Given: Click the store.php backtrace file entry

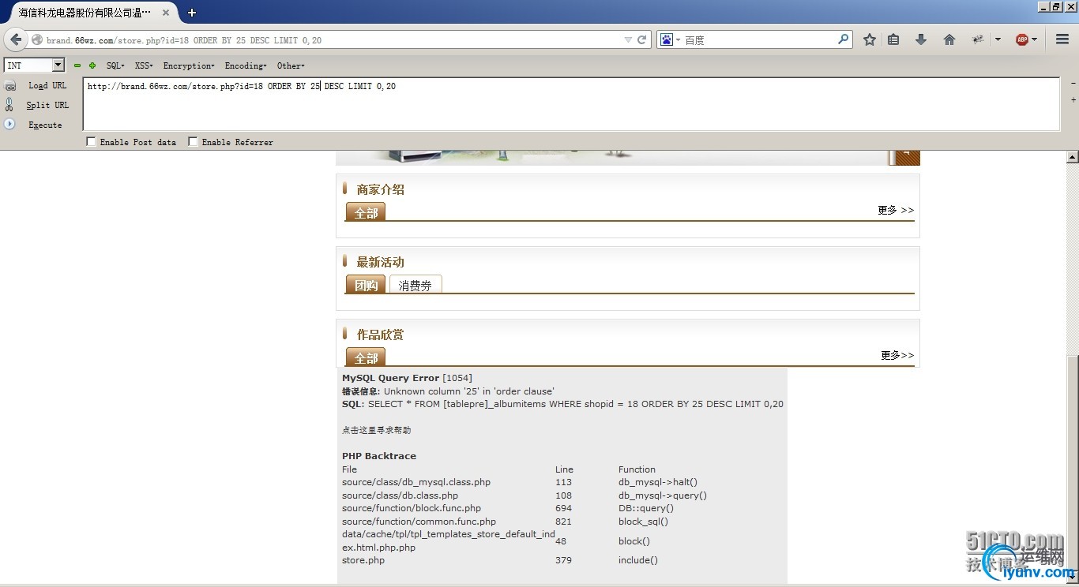Looking at the screenshot, I should 363,560.
